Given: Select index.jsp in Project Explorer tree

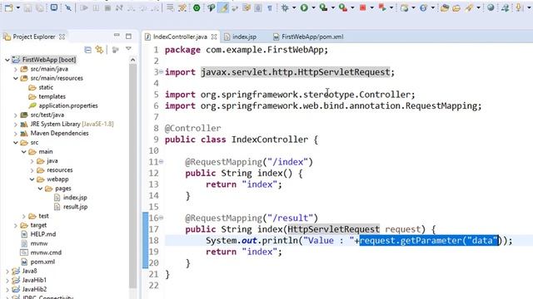Looking at the screenshot, I should (75, 198).
